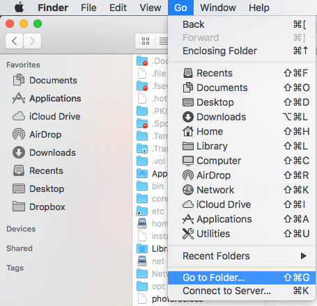The image size is (317, 306).
Task: Close the open Go menu
Action: [180, 8]
